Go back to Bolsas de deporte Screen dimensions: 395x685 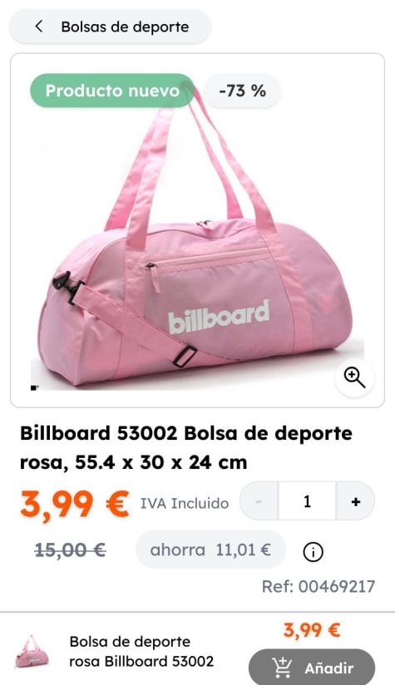(110, 27)
